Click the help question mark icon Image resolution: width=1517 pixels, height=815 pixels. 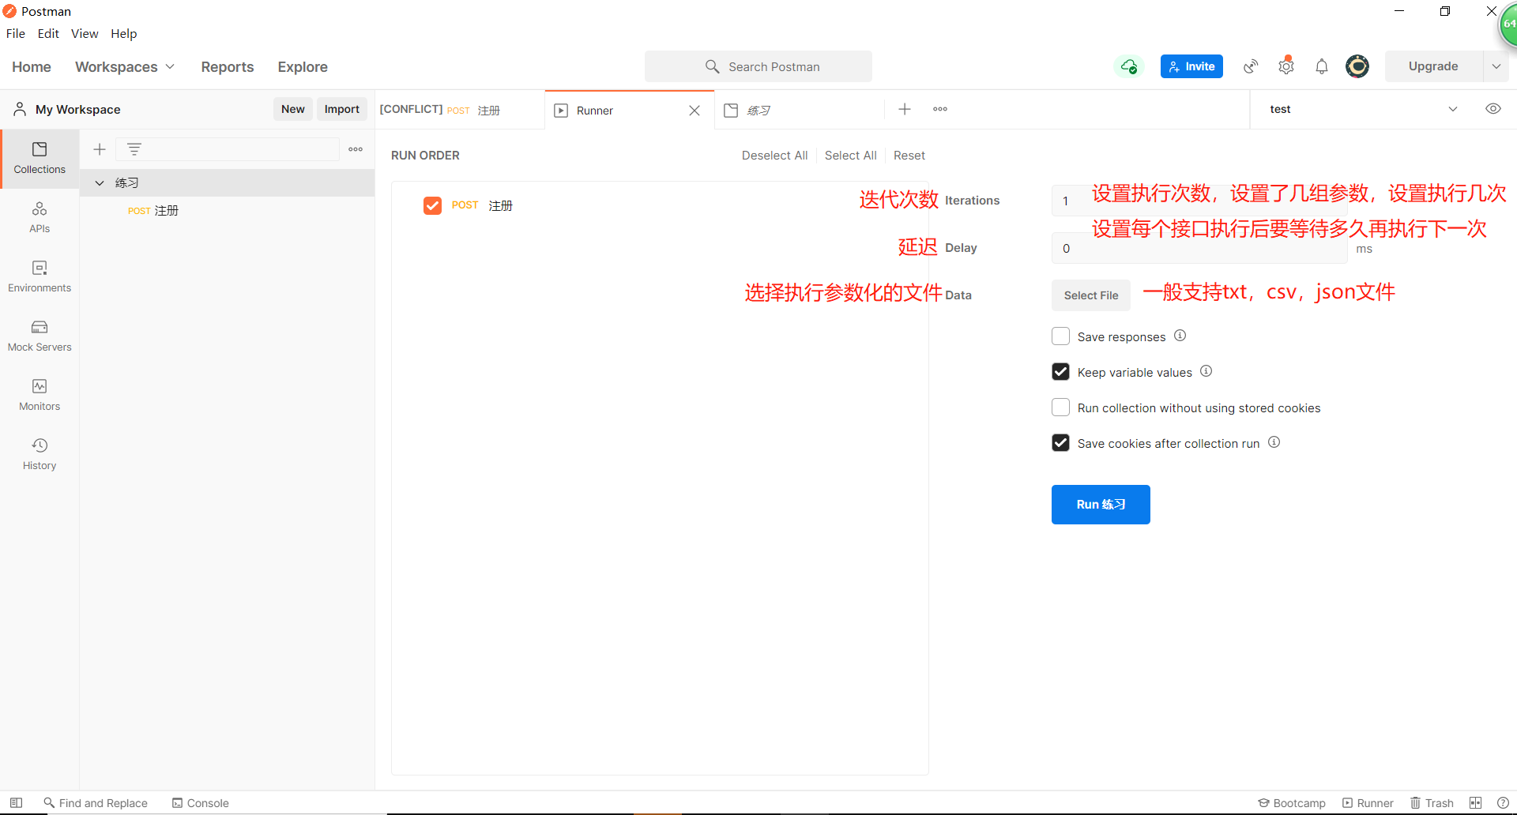(x=1503, y=803)
